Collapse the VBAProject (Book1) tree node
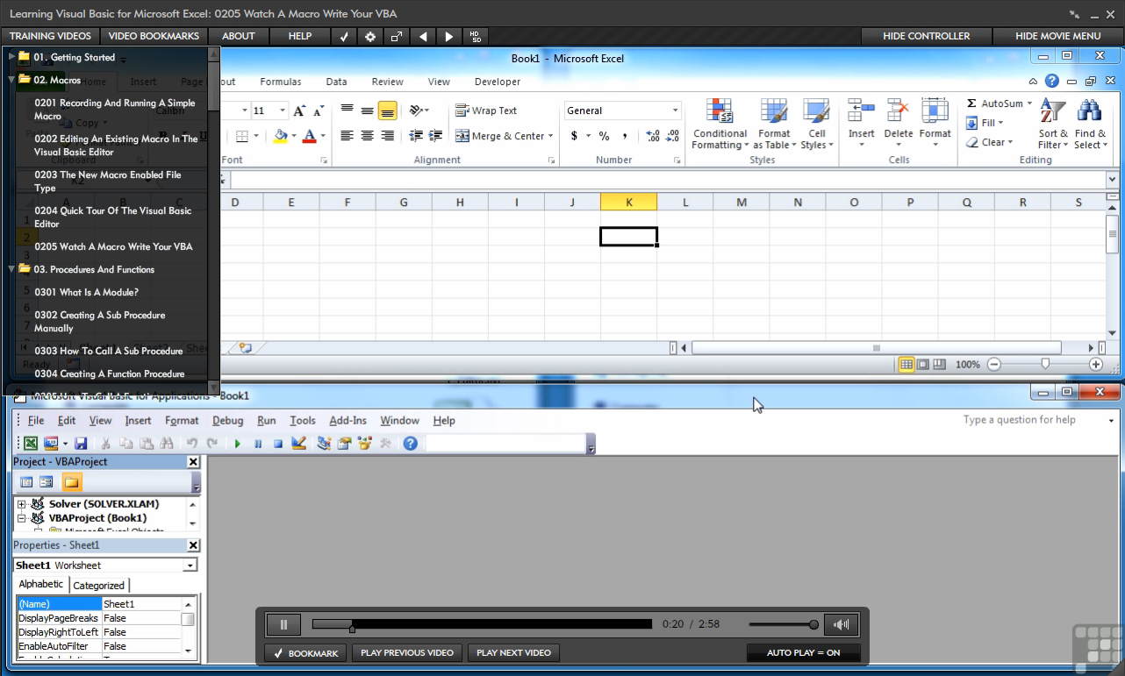1125x676 pixels. [22, 518]
